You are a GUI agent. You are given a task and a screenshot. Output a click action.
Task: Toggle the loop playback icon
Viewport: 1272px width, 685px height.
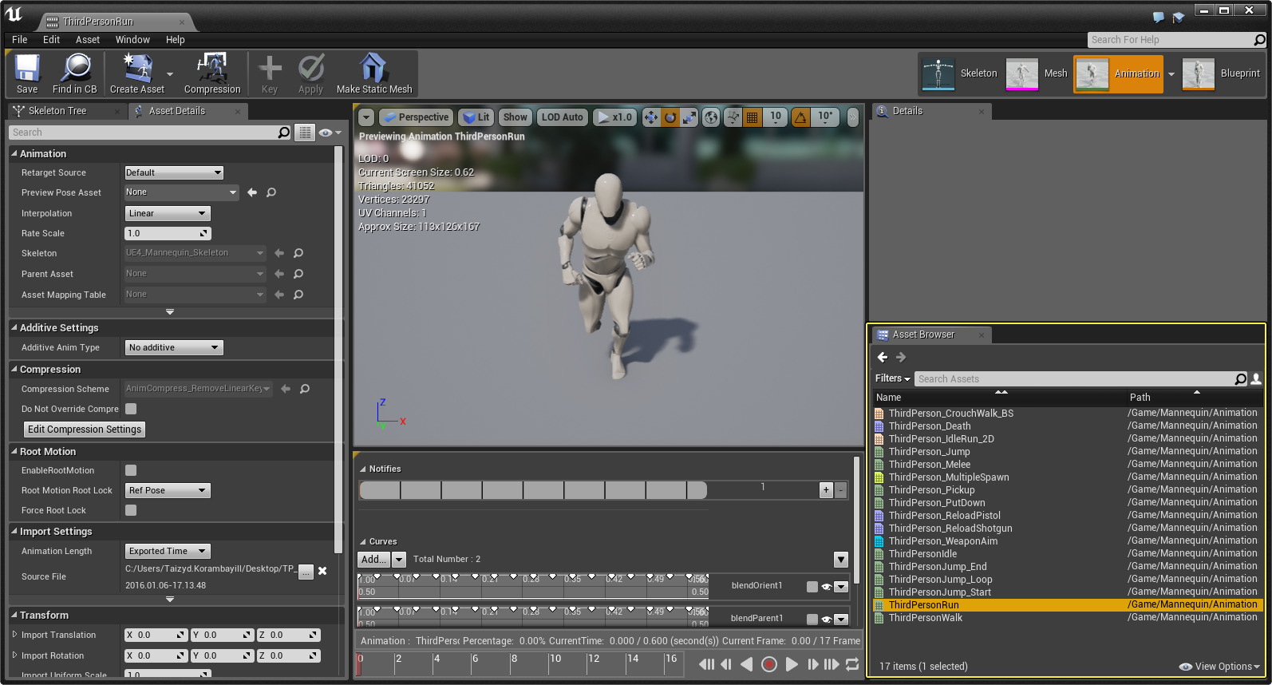pos(852,664)
